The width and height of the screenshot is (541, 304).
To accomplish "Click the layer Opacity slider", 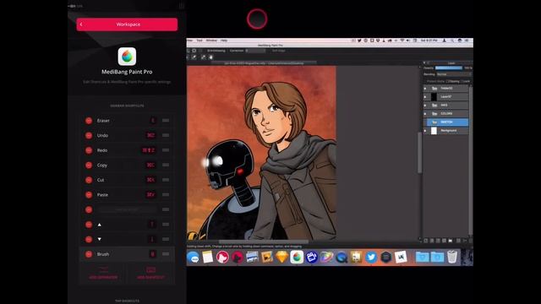I will 449,68.
